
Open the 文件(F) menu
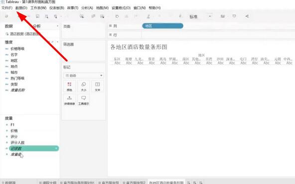(7, 8)
